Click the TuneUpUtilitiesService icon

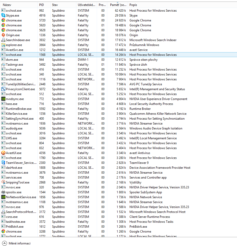click(x=3, y=84)
